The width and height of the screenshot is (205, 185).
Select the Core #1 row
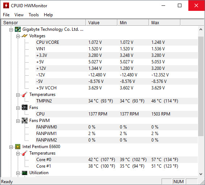coord(117,166)
